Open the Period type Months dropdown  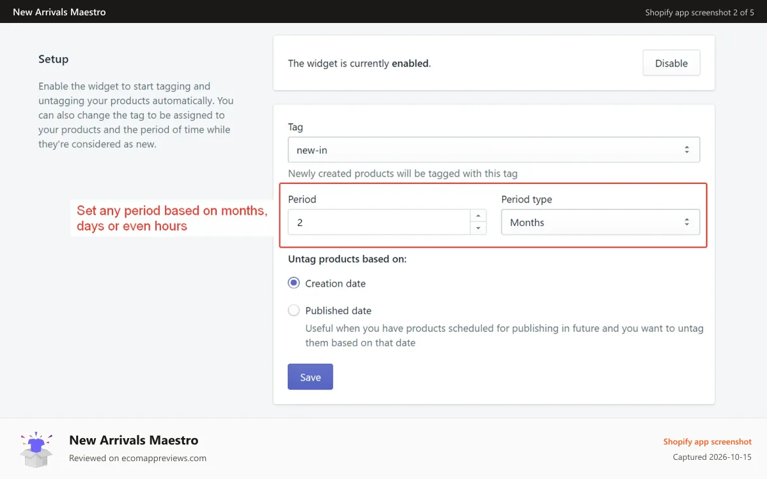(600, 222)
